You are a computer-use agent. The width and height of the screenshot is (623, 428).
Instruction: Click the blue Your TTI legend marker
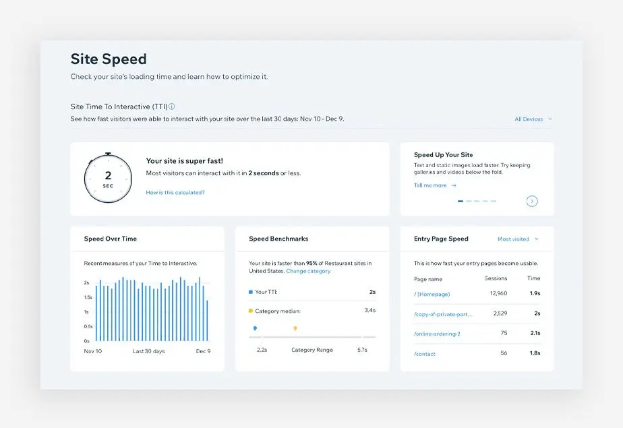coord(251,292)
